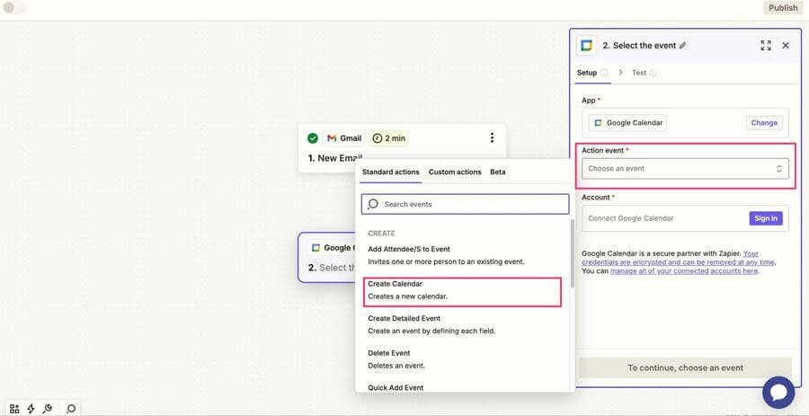Viewport: 809px width, 416px height.
Task: Click the 2 min polling interval badge
Action: tap(388, 138)
